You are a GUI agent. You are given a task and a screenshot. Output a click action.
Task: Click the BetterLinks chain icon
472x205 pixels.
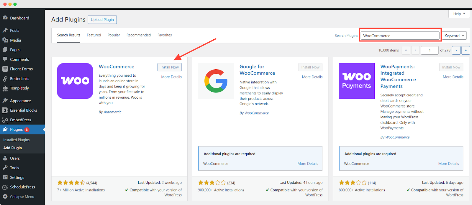tap(5, 78)
